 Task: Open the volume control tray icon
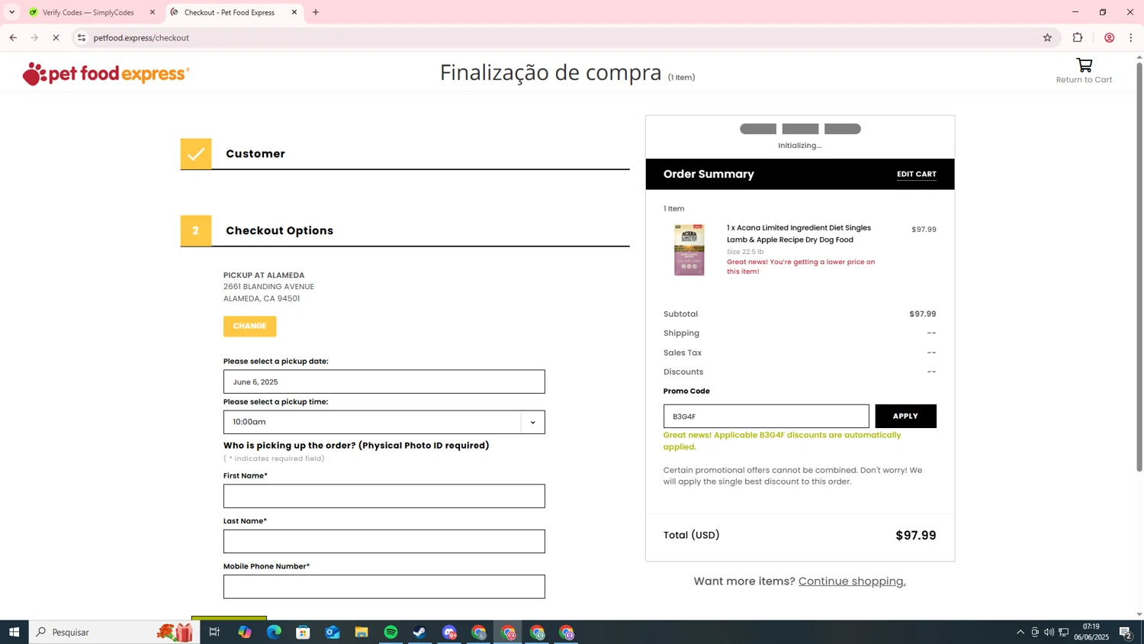click(x=1049, y=632)
